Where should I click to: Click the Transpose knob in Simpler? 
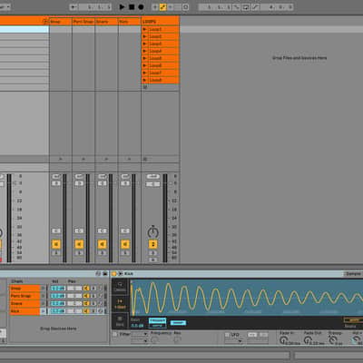click(x=332, y=340)
